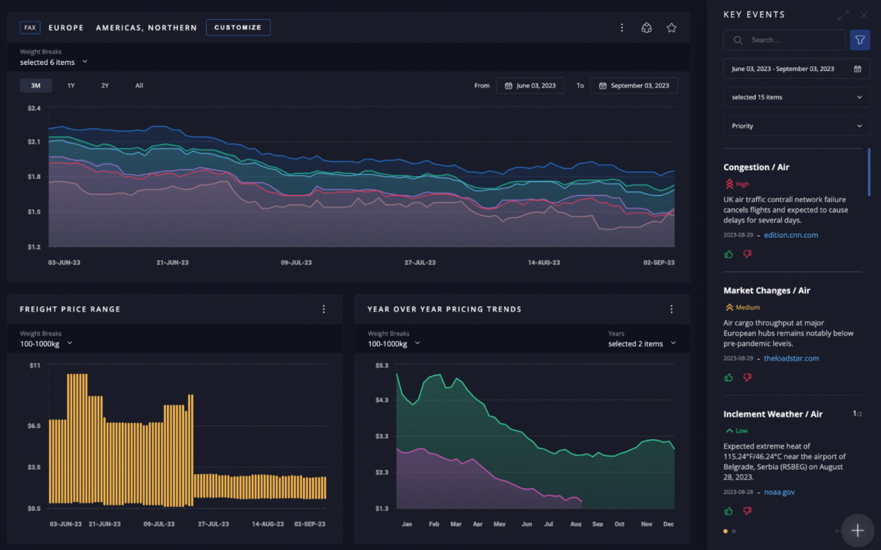This screenshot has width=881, height=550.
Task: Click the Low priority chevron icon
Action: 729,431
